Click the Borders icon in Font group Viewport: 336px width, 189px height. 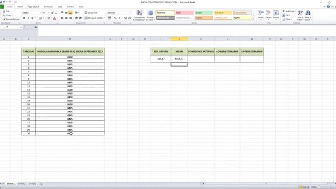(40, 18)
